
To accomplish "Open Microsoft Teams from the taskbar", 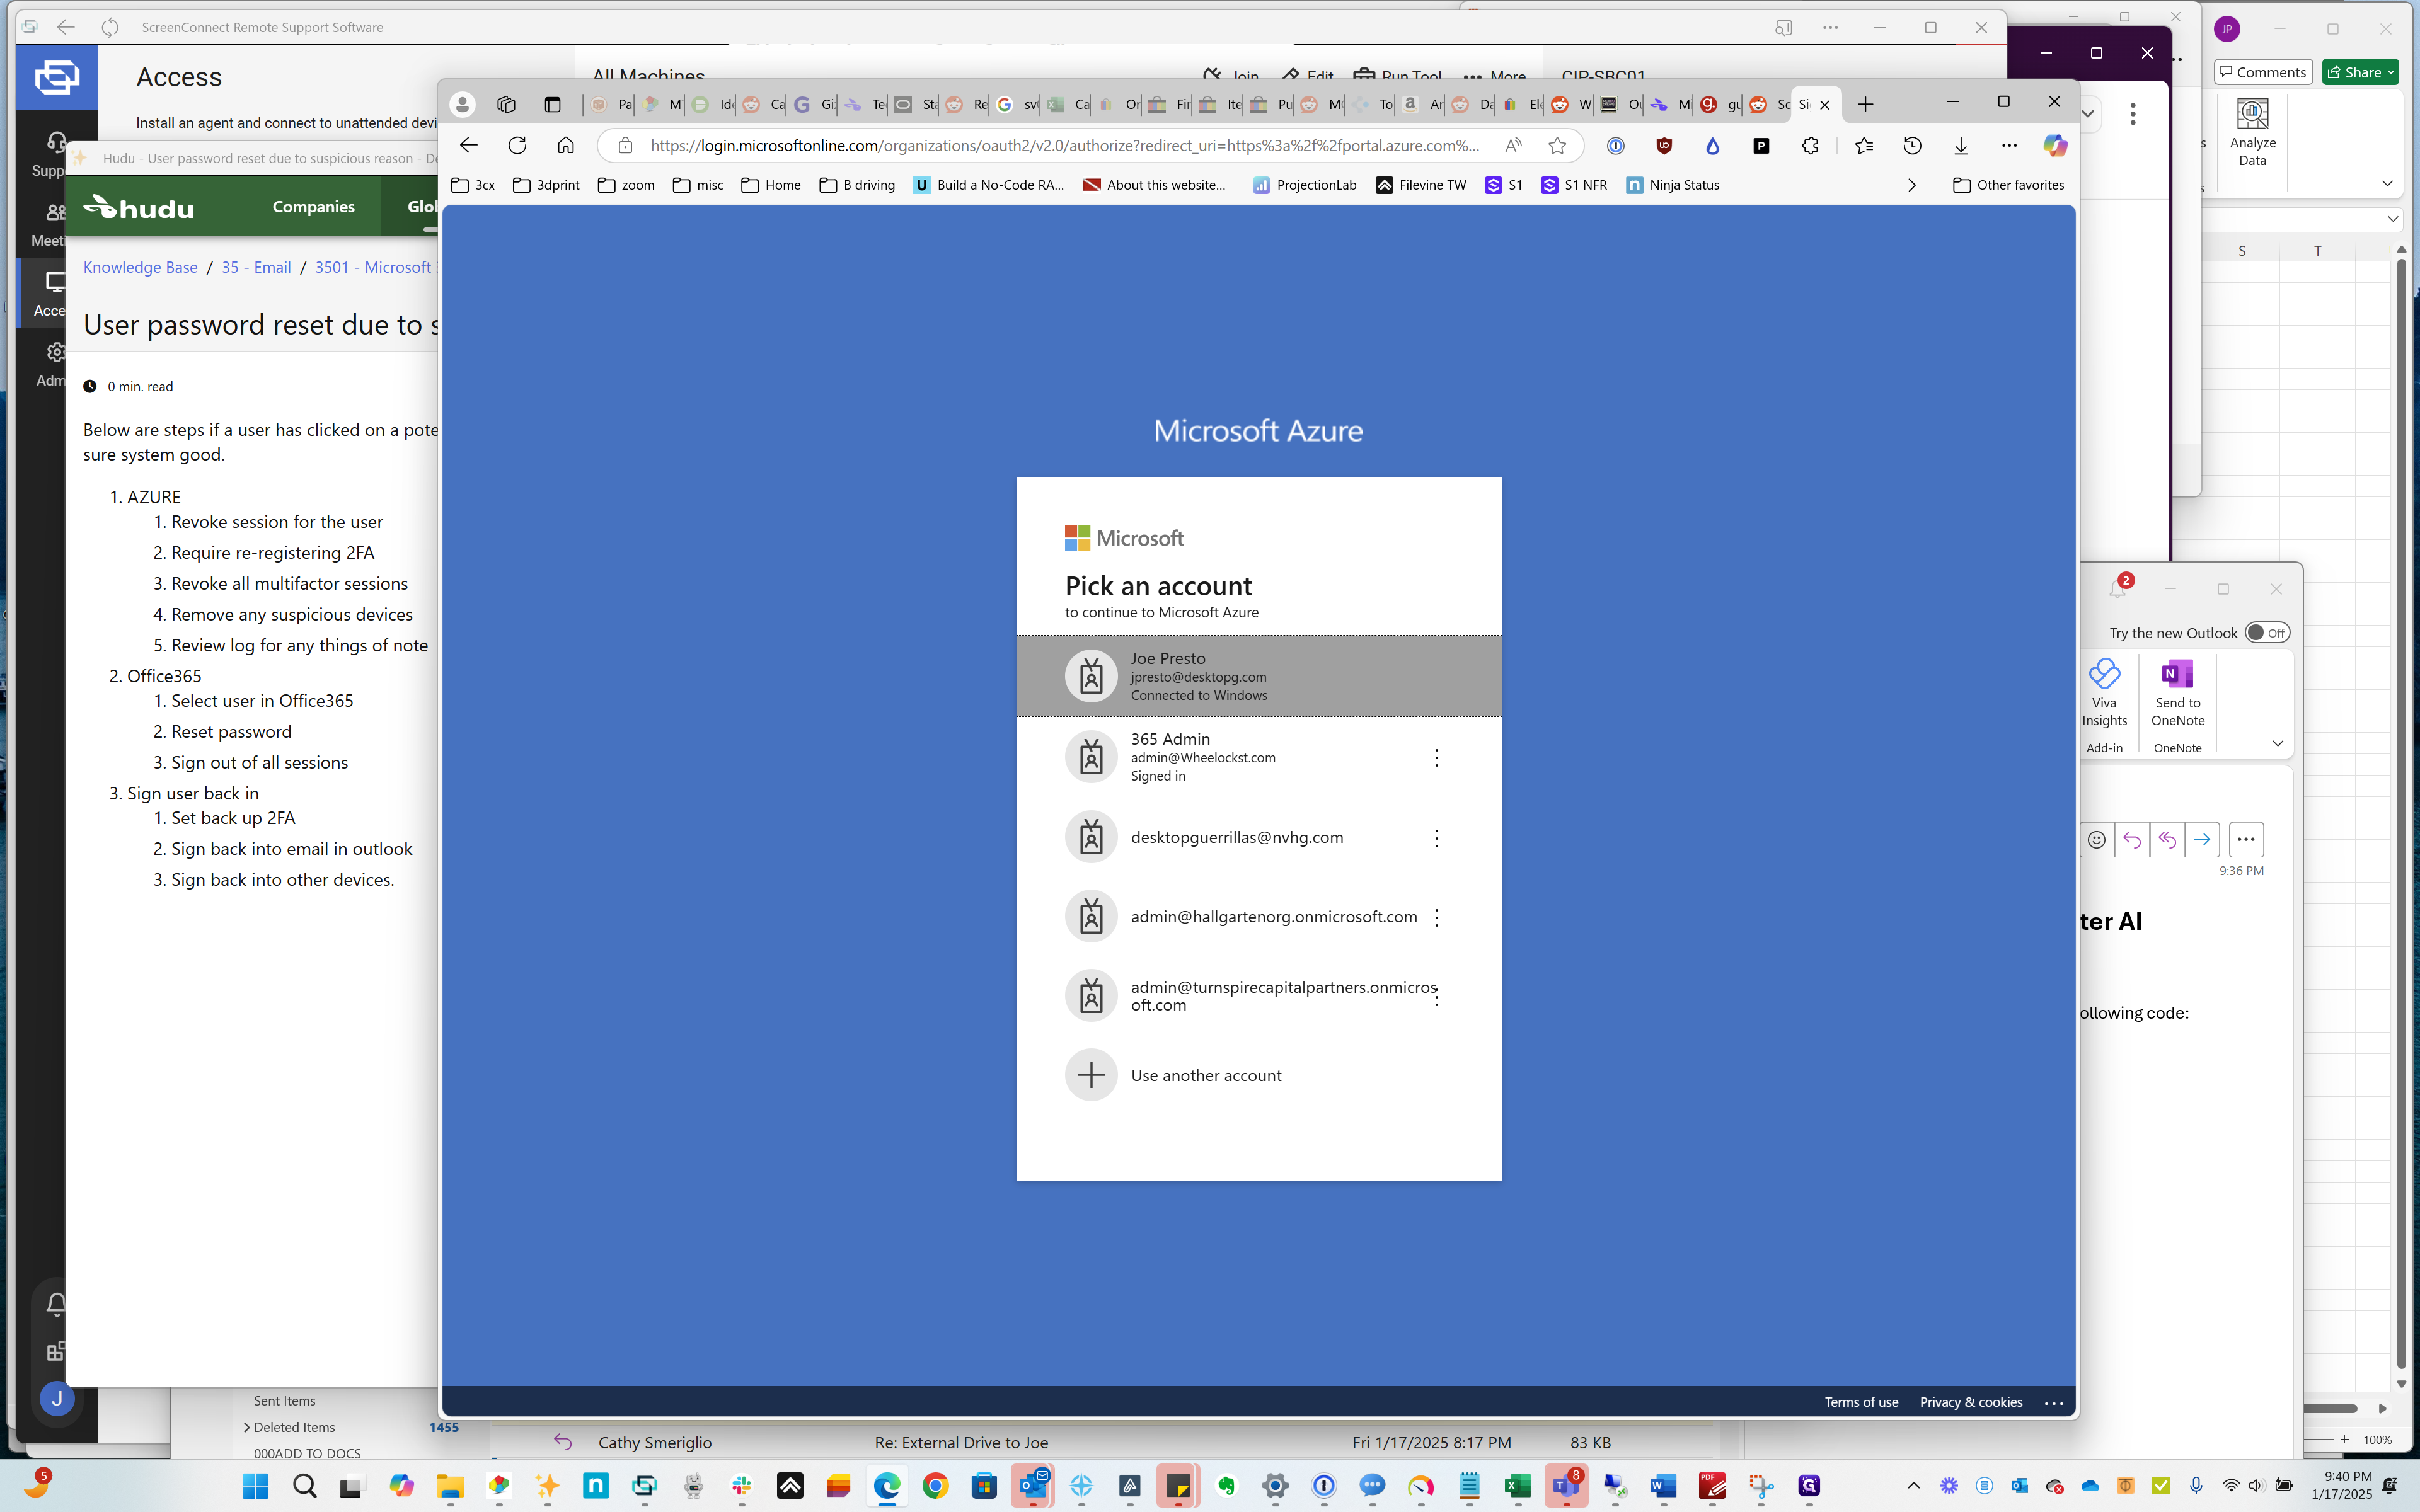I will (1566, 1486).
